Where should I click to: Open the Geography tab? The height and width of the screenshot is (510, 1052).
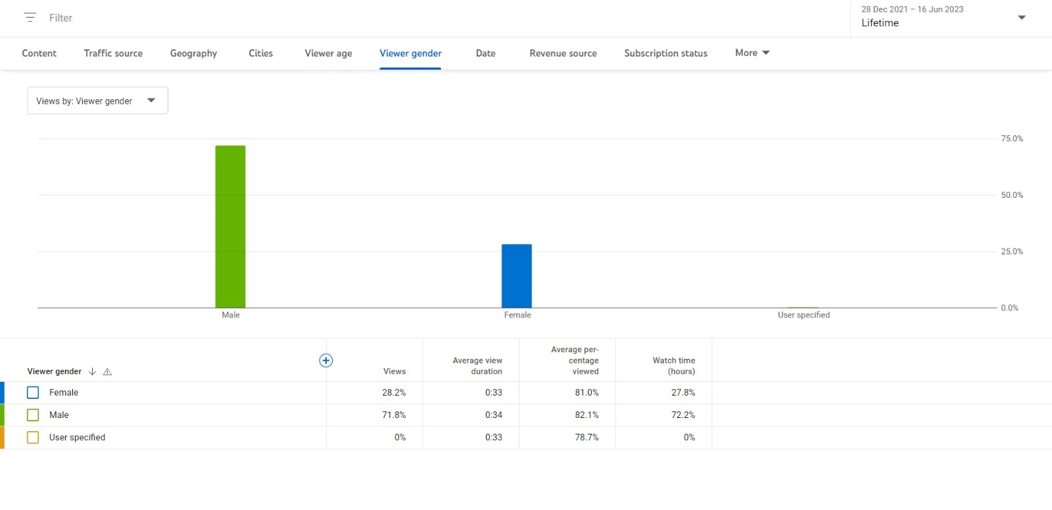[193, 53]
